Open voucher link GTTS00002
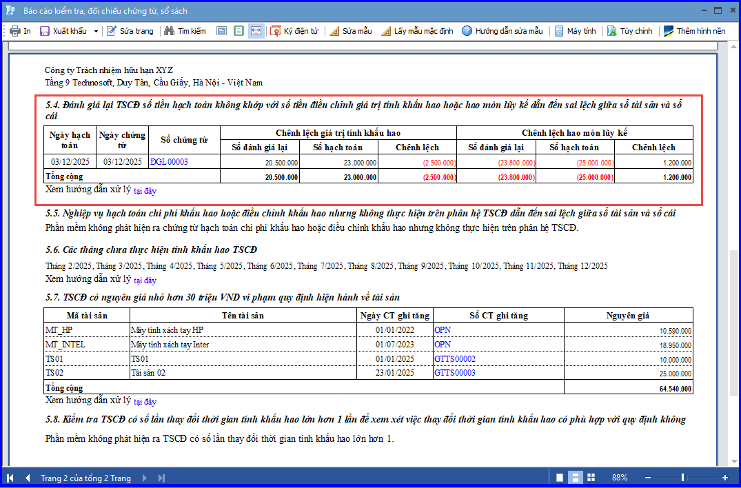The width and height of the screenshot is (741, 488). (x=455, y=359)
